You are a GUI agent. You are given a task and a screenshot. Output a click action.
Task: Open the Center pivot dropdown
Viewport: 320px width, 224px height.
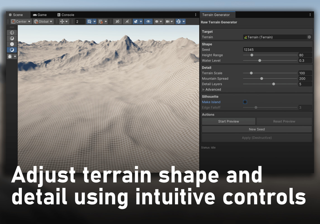(21, 21)
